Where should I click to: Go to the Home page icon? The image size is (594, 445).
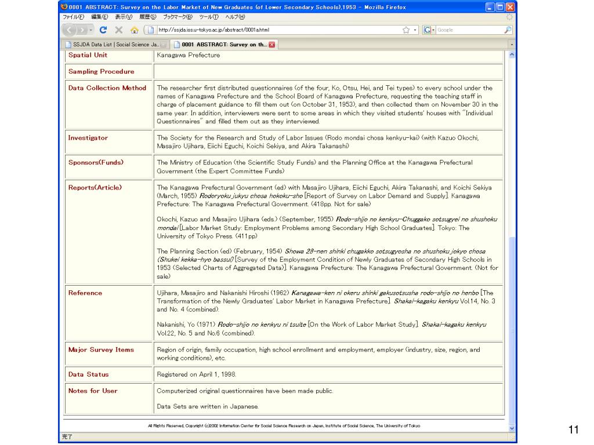point(134,30)
